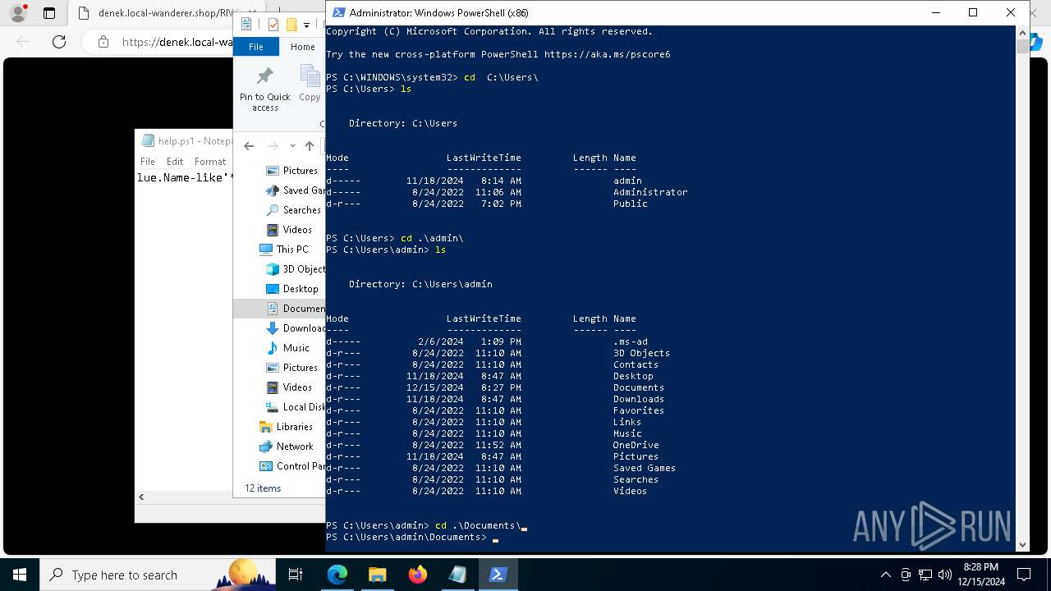1051x591 pixels.
Task: Open Edge tab actions menu icon
Action: (49, 13)
